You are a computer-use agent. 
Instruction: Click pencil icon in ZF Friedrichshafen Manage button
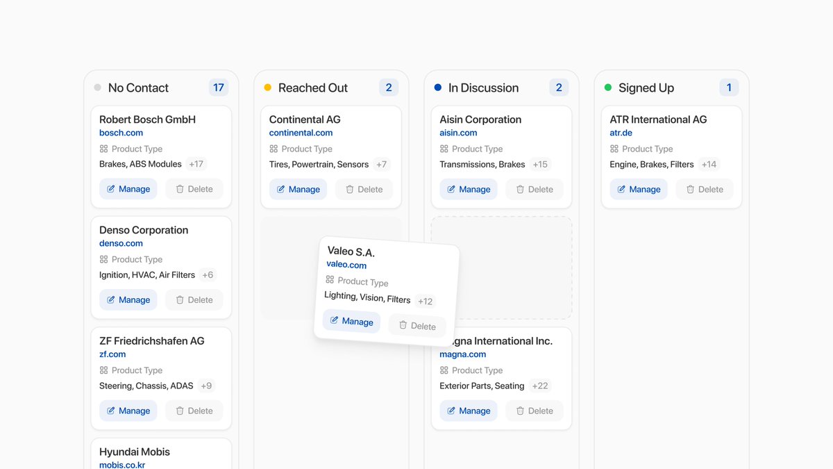tap(111, 411)
